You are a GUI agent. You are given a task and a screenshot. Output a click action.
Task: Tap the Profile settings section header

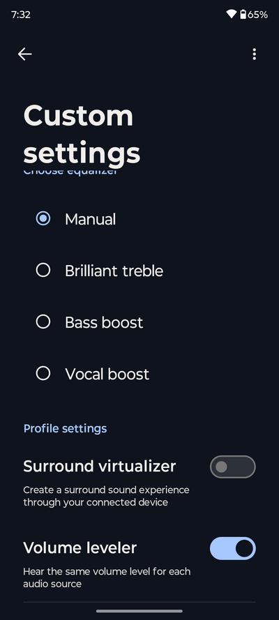tap(65, 429)
